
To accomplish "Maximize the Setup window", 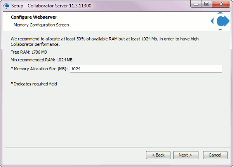I will [x=207, y=4].
